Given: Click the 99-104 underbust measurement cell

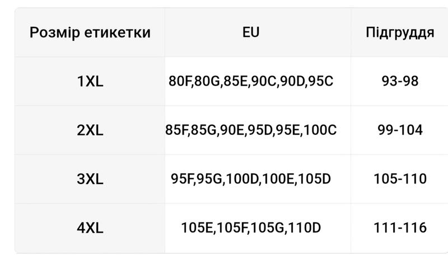Looking at the screenshot, I should [x=400, y=130].
